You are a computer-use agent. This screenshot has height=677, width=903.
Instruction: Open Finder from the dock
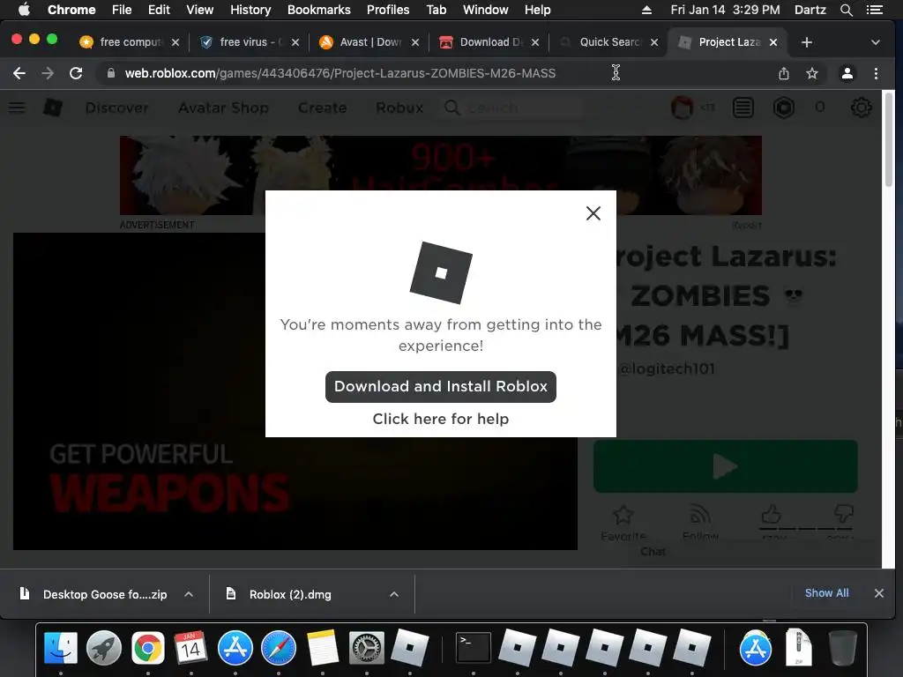point(61,648)
